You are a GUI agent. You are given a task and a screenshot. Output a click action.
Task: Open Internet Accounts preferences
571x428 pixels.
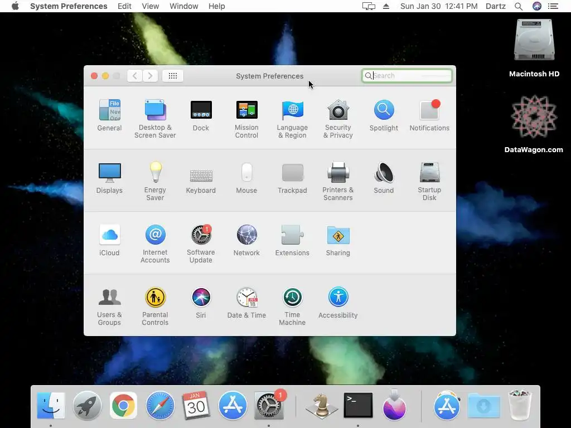pos(155,244)
